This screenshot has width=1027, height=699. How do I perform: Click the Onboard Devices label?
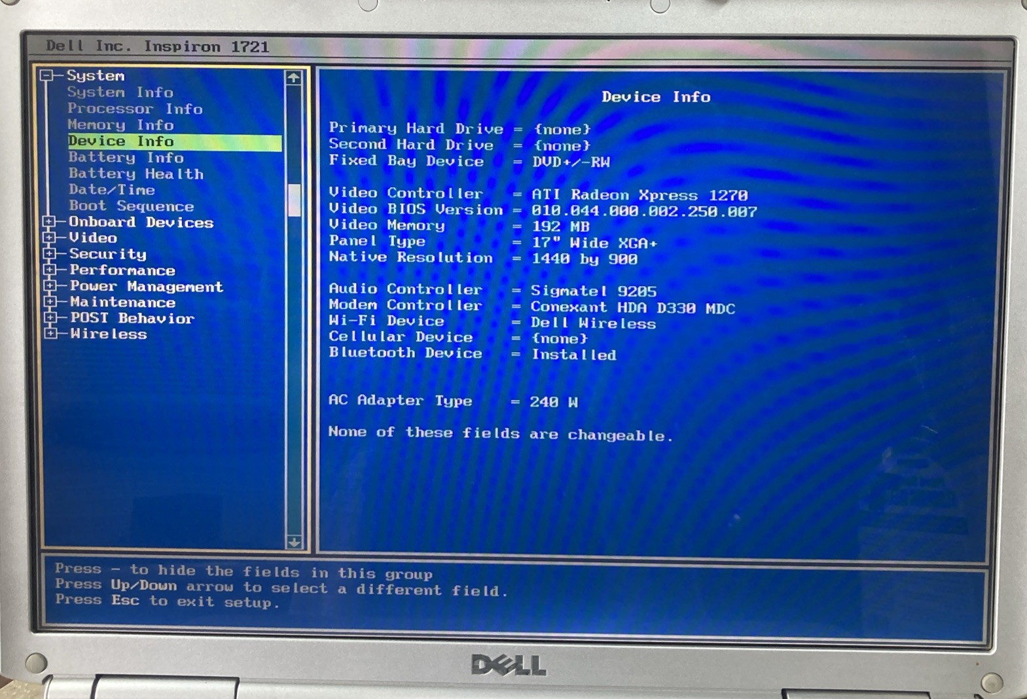point(141,223)
